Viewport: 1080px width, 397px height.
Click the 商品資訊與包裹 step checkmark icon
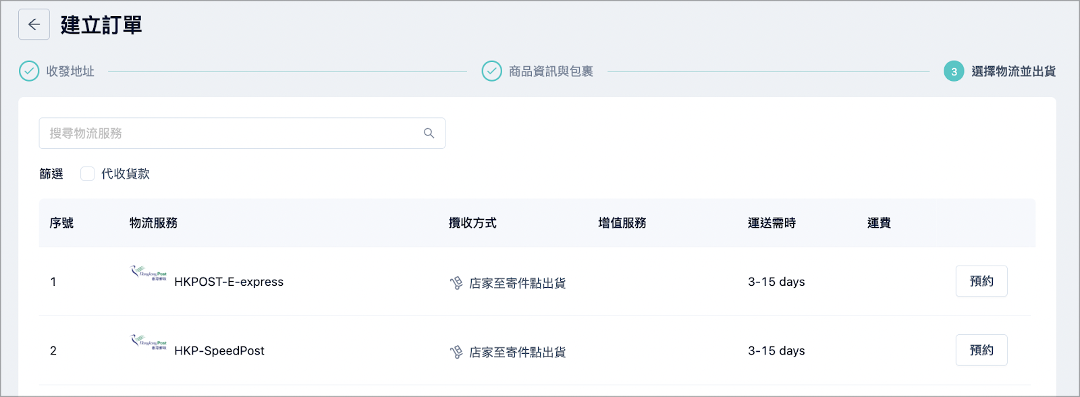pyautogui.click(x=491, y=71)
